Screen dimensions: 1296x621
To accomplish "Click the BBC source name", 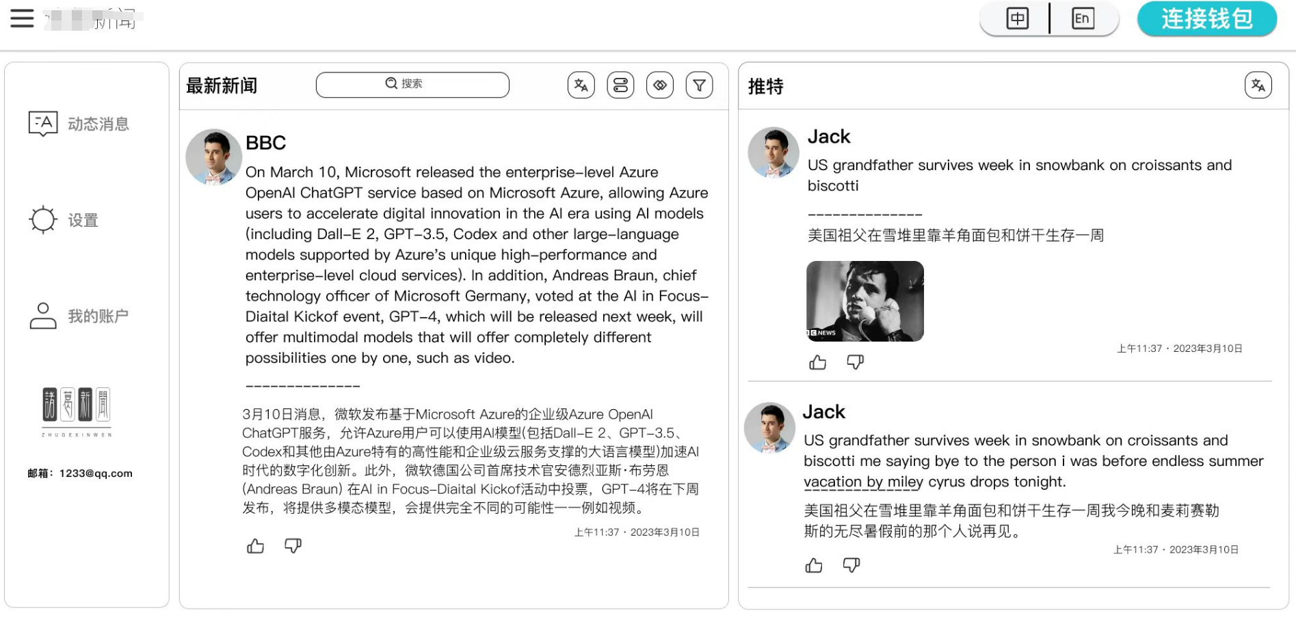I will 265,143.
